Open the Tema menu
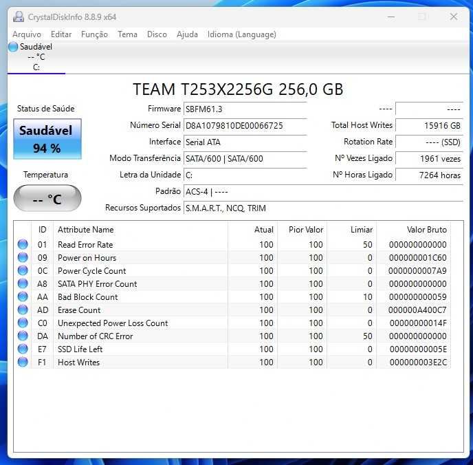The image size is (473, 465). 127,34
